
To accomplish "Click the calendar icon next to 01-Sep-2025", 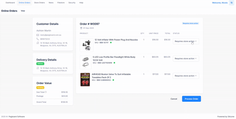I will [81, 28].
